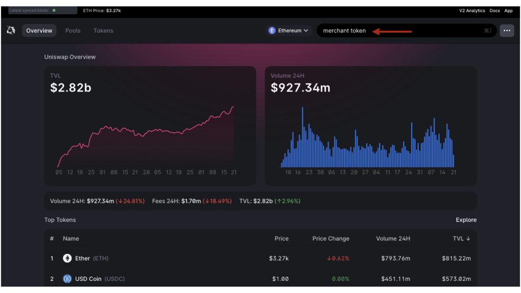Click the Top Tokens heading

[x=60, y=220]
